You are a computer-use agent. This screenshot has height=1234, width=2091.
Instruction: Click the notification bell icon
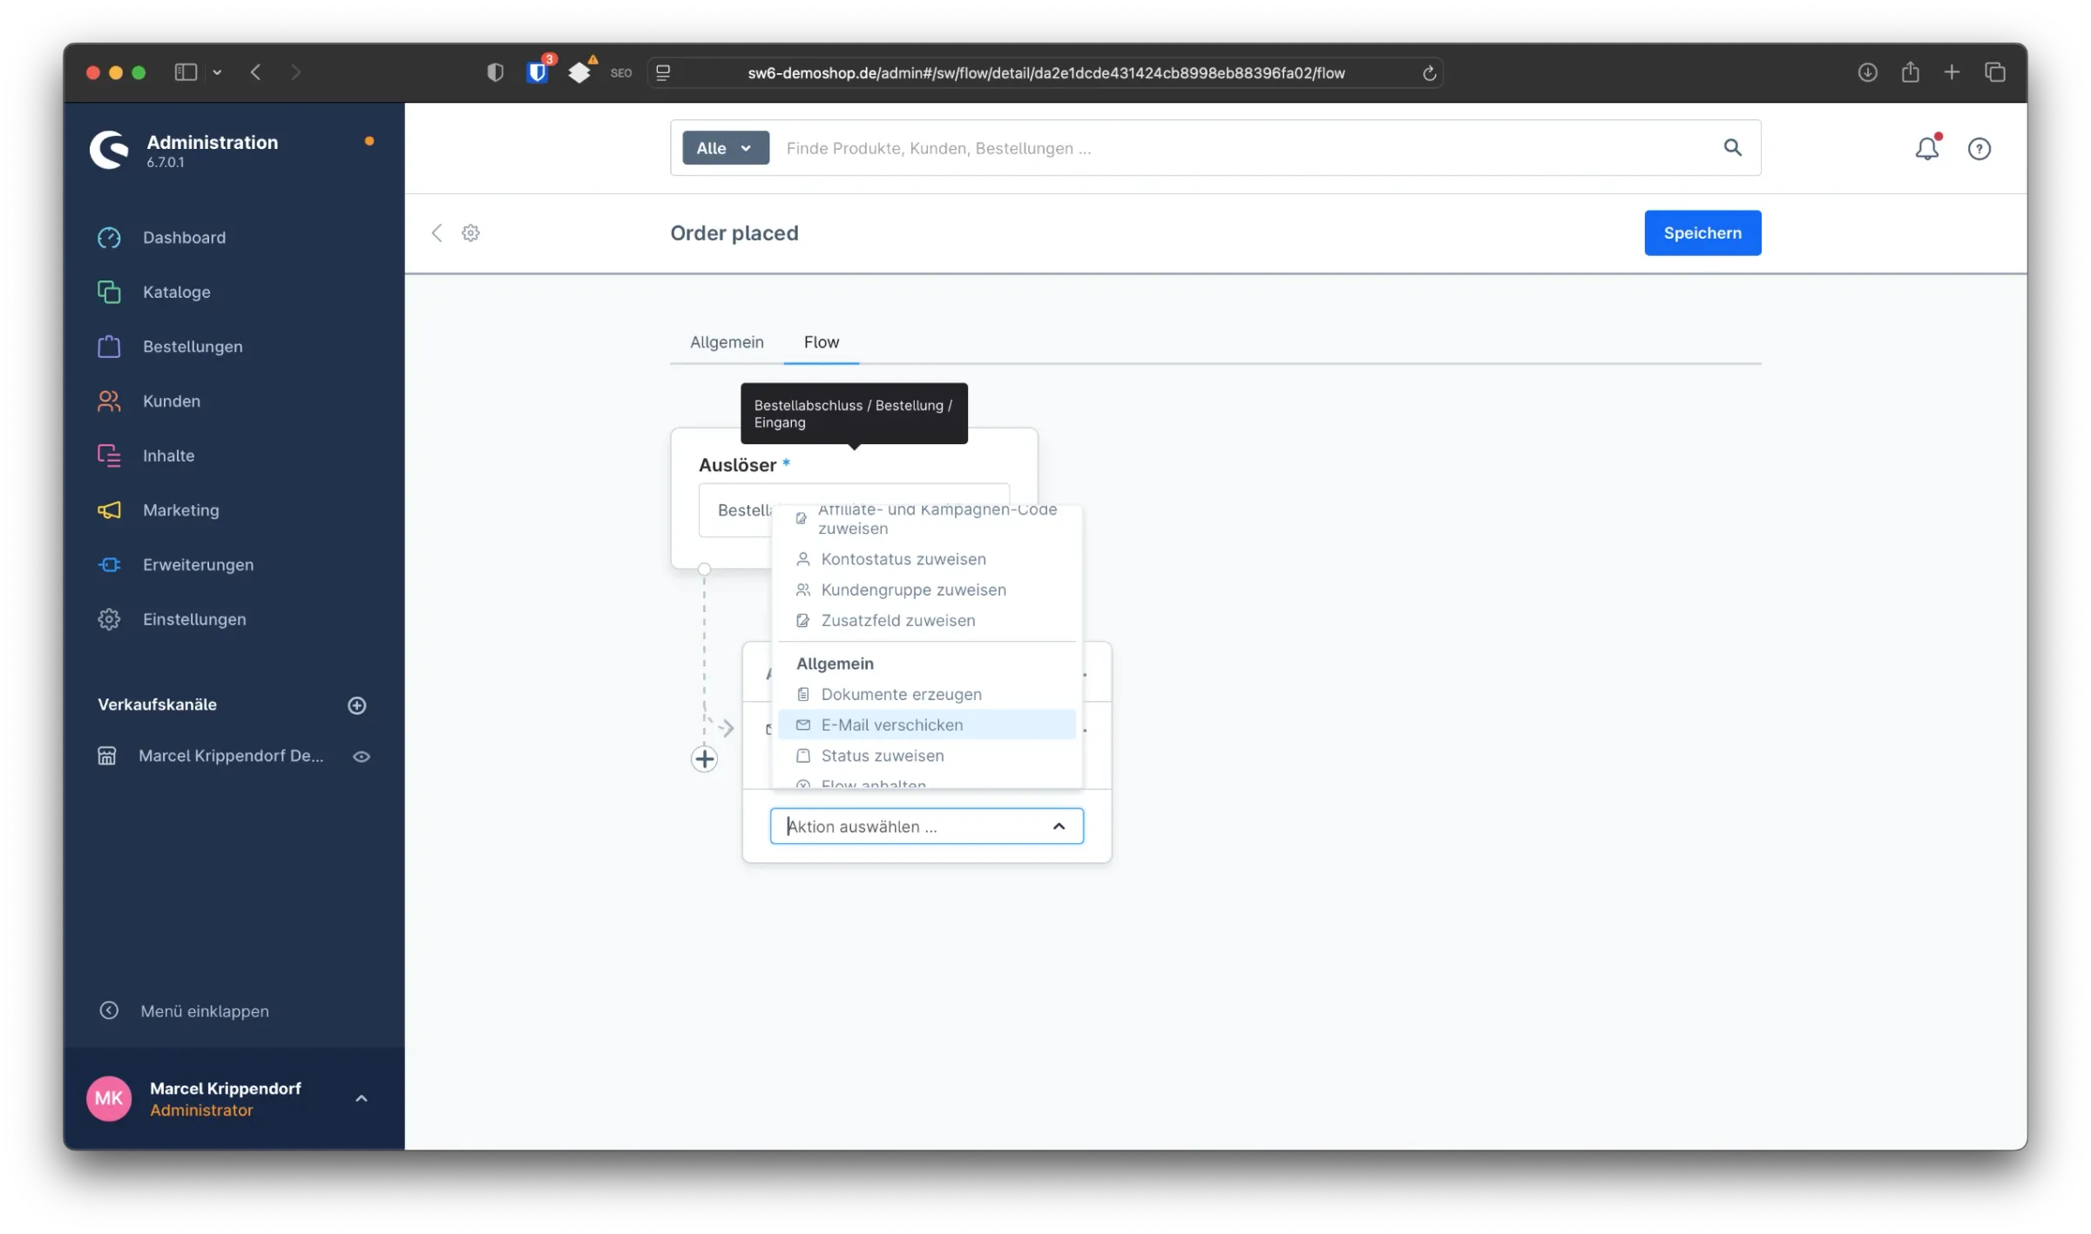1926,149
